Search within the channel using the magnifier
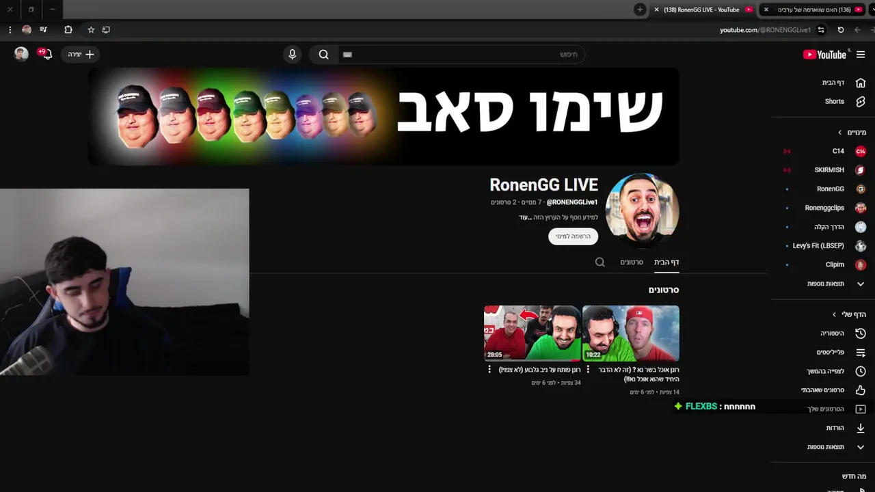 coord(600,262)
